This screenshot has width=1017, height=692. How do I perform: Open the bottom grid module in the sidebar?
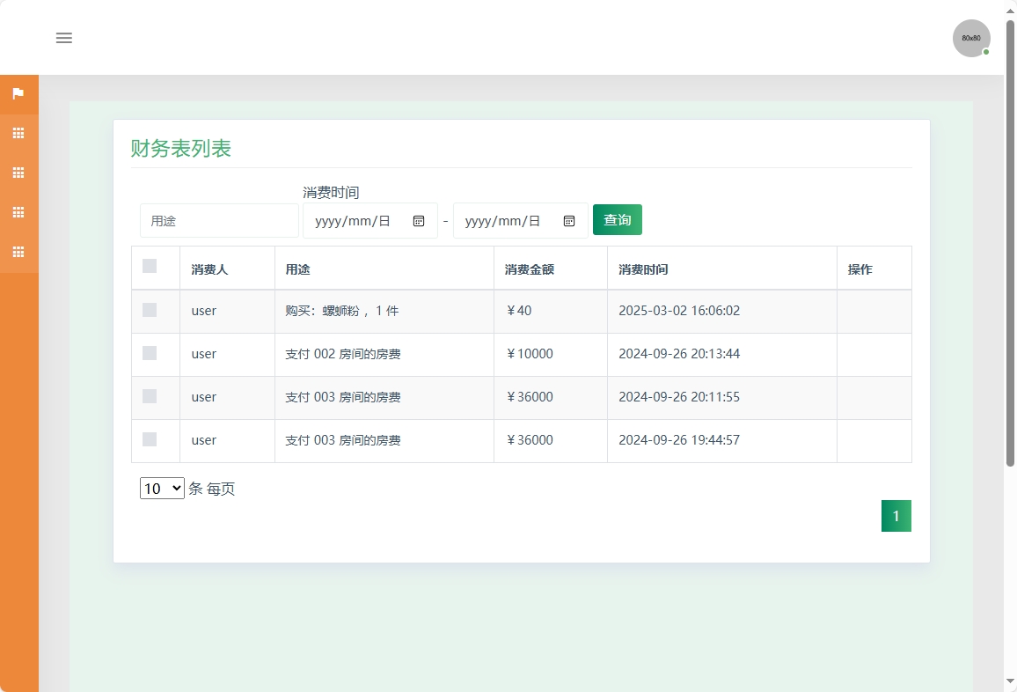(18, 252)
